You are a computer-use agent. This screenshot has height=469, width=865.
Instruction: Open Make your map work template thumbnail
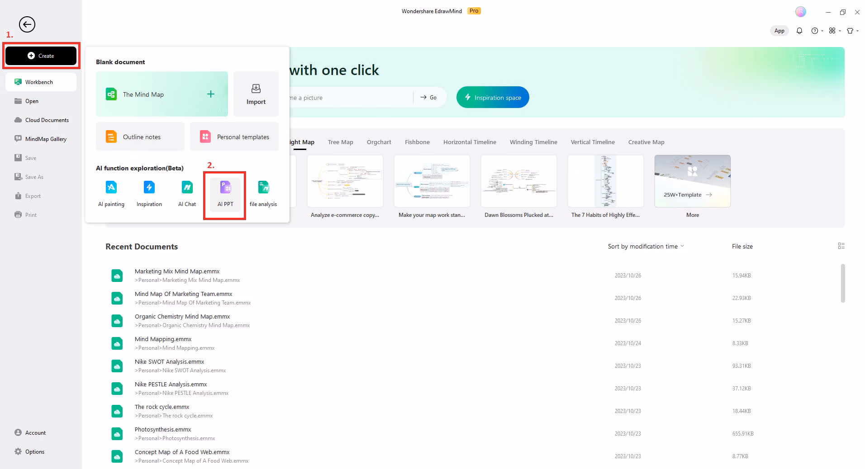432,181
